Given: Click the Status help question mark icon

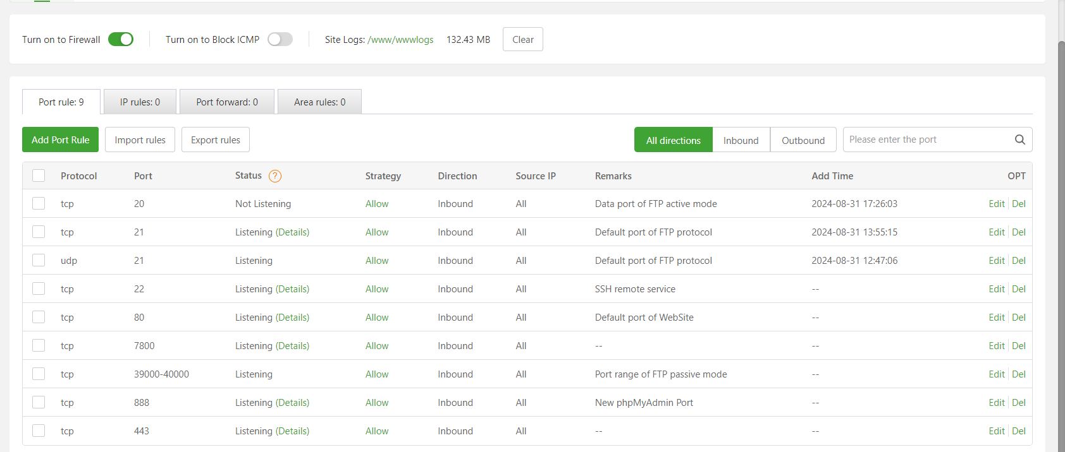Looking at the screenshot, I should coord(275,176).
